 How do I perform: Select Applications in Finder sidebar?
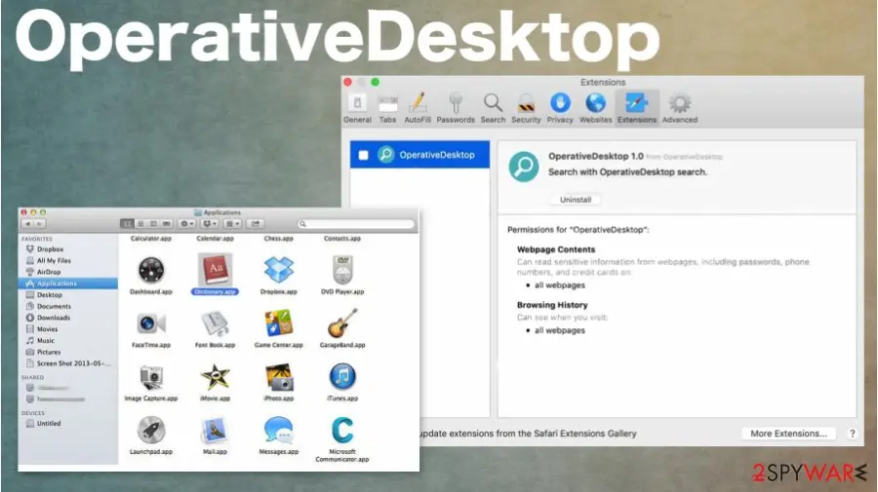67,284
